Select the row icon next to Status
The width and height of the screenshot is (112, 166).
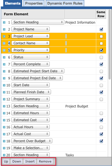[4, 57]
